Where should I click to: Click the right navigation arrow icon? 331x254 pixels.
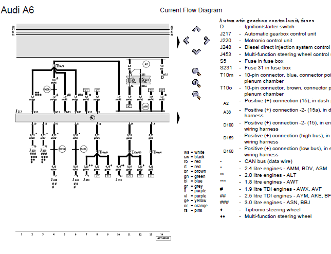(x=207, y=41)
